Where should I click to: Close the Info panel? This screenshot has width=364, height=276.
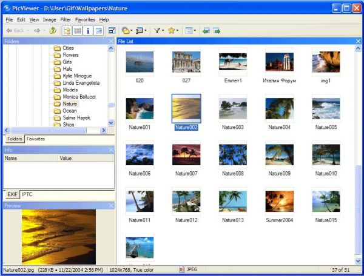[110, 149]
